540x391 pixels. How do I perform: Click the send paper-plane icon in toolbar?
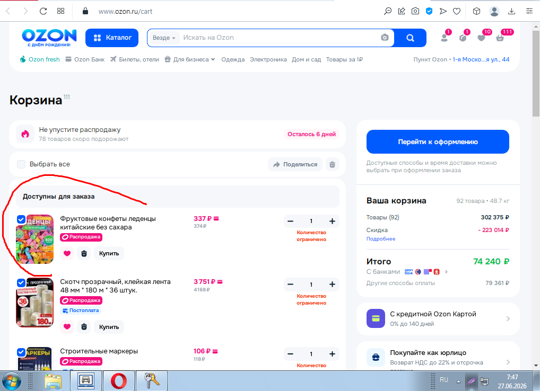(x=443, y=11)
